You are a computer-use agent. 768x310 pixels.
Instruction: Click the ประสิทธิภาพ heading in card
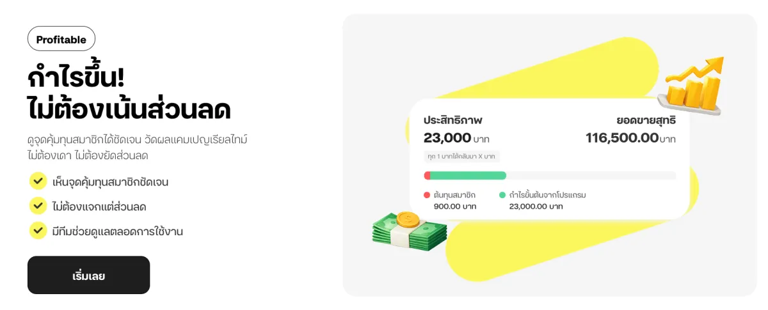click(x=452, y=120)
